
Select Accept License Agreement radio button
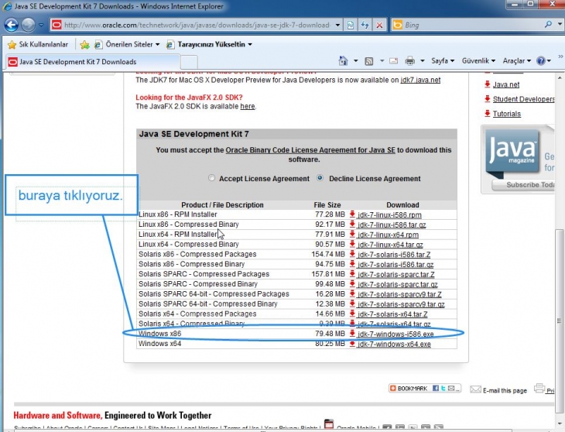pyautogui.click(x=213, y=178)
